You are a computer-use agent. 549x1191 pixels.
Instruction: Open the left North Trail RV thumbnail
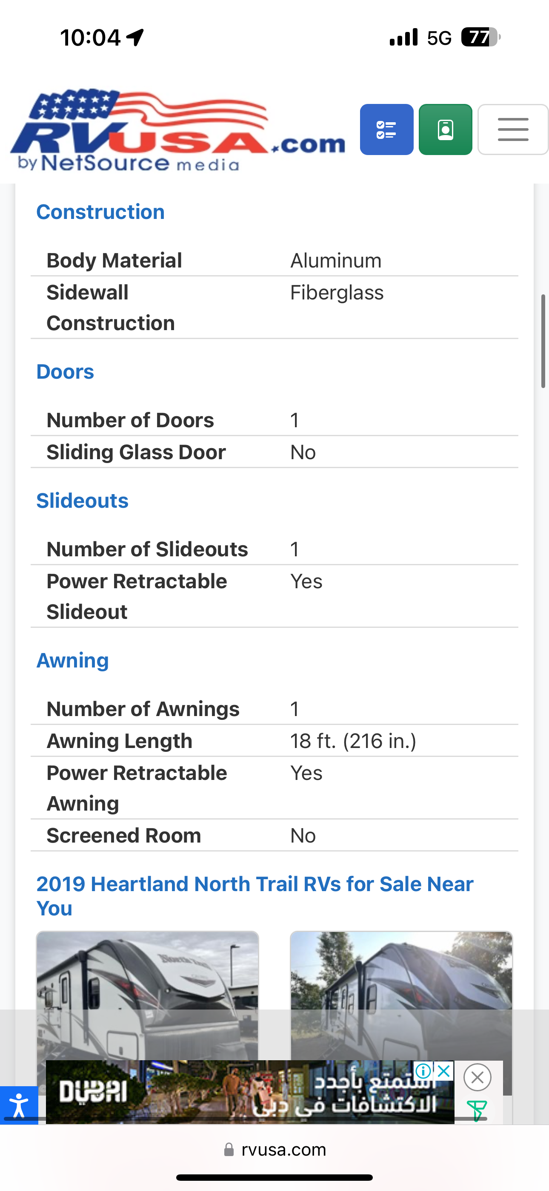pyautogui.click(x=147, y=994)
